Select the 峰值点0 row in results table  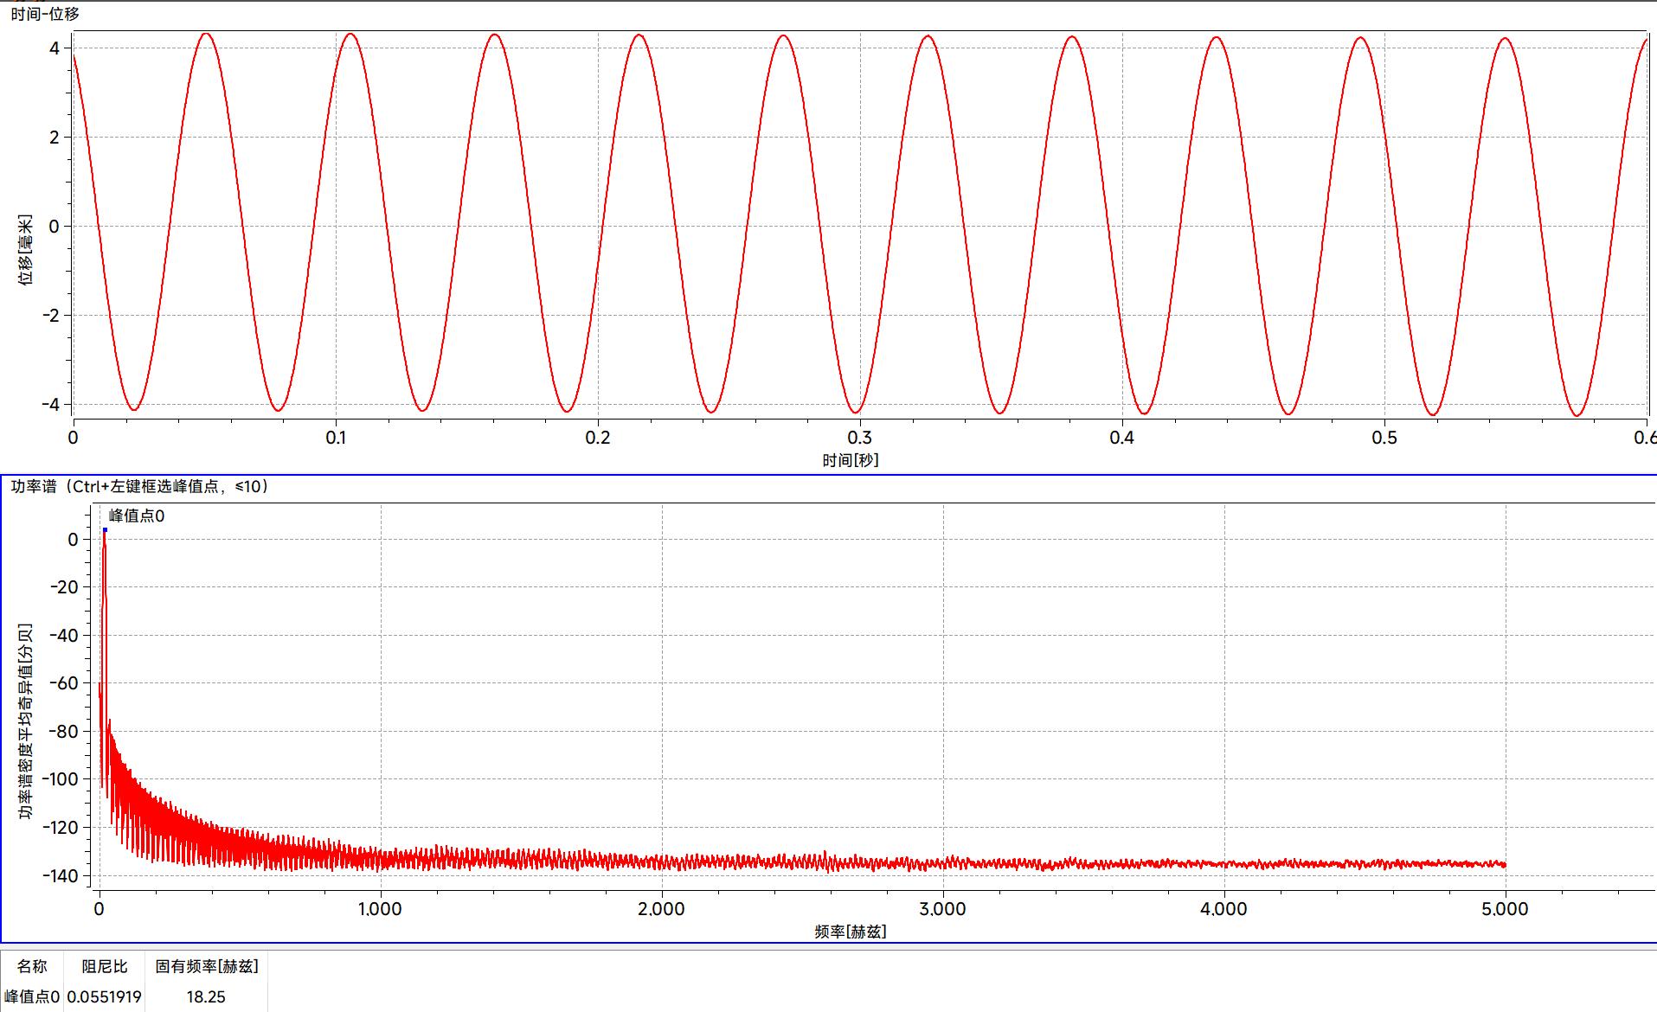[32, 996]
